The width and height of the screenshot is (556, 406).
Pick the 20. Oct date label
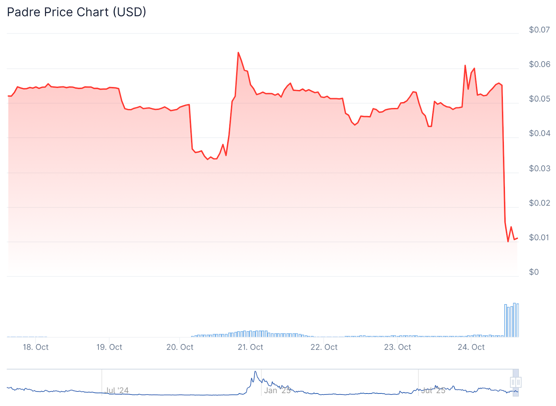click(180, 347)
